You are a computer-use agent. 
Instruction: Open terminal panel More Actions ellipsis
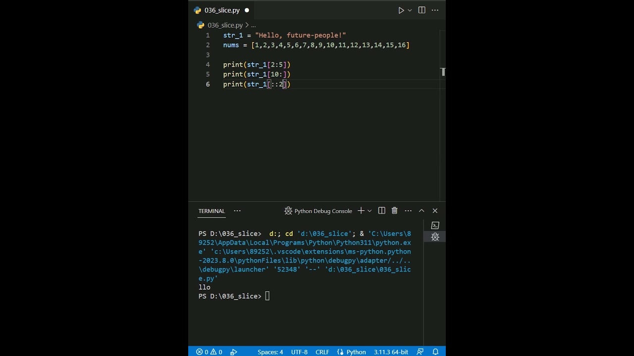pyautogui.click(x=408, y=211)
